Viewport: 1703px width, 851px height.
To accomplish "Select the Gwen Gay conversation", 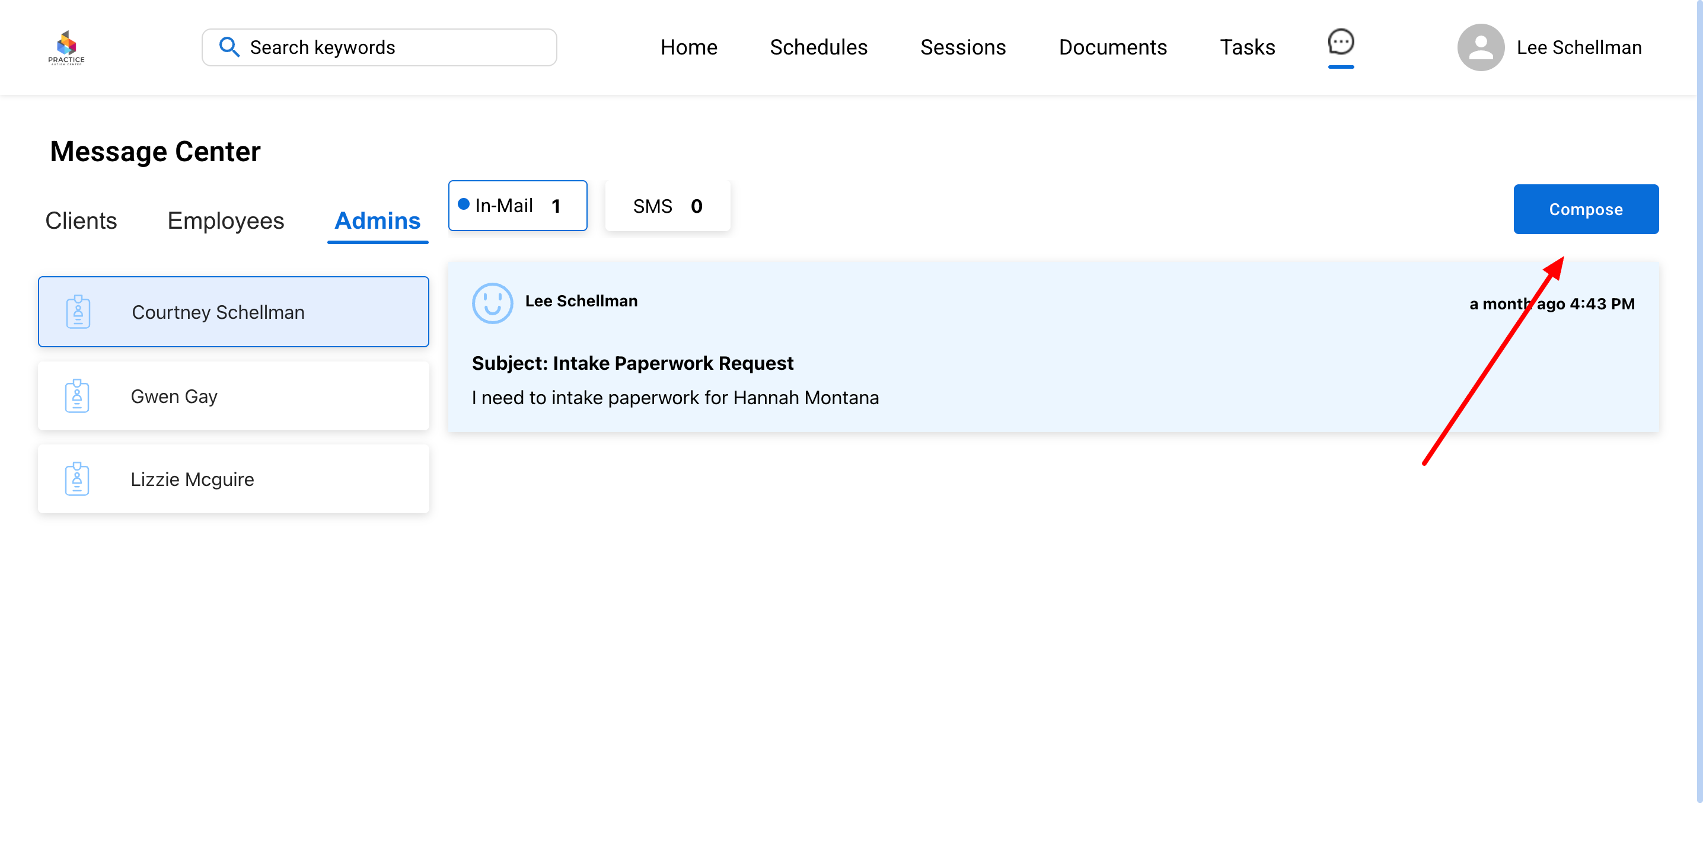I will [x=234, y=396].
